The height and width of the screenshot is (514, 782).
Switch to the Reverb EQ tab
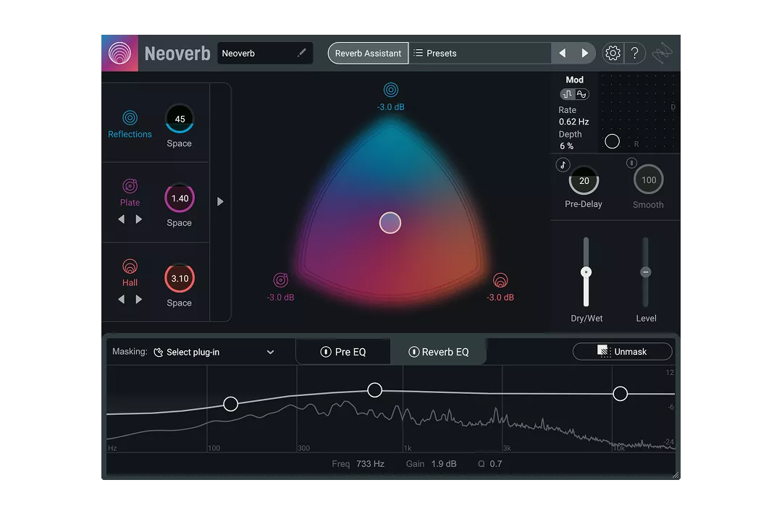click(440, 351)
